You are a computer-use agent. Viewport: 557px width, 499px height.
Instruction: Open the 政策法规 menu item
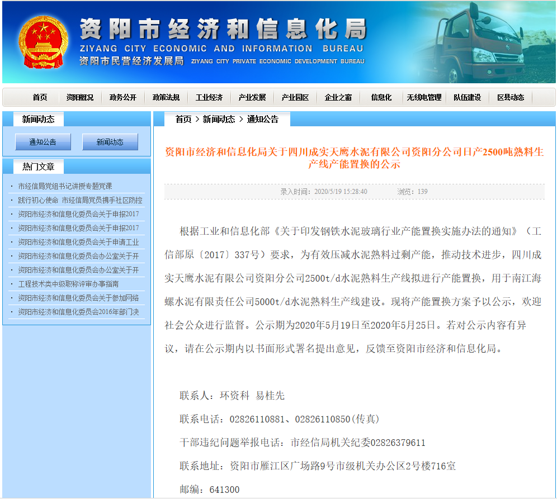click(x=166, y=97)
